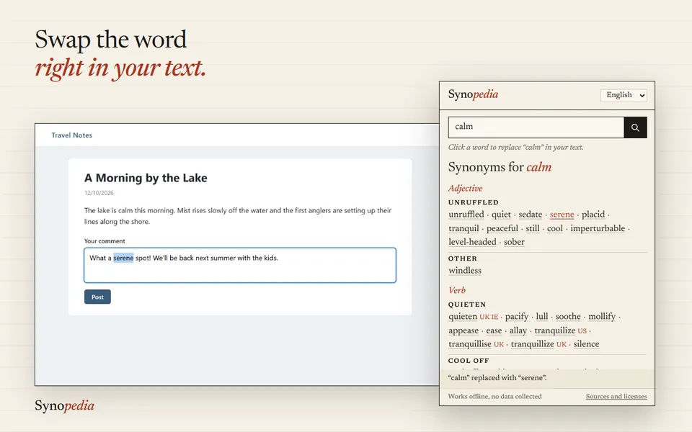Choose synonym sedate
This screenshot has height=432, width=692.
pos(530,215)
